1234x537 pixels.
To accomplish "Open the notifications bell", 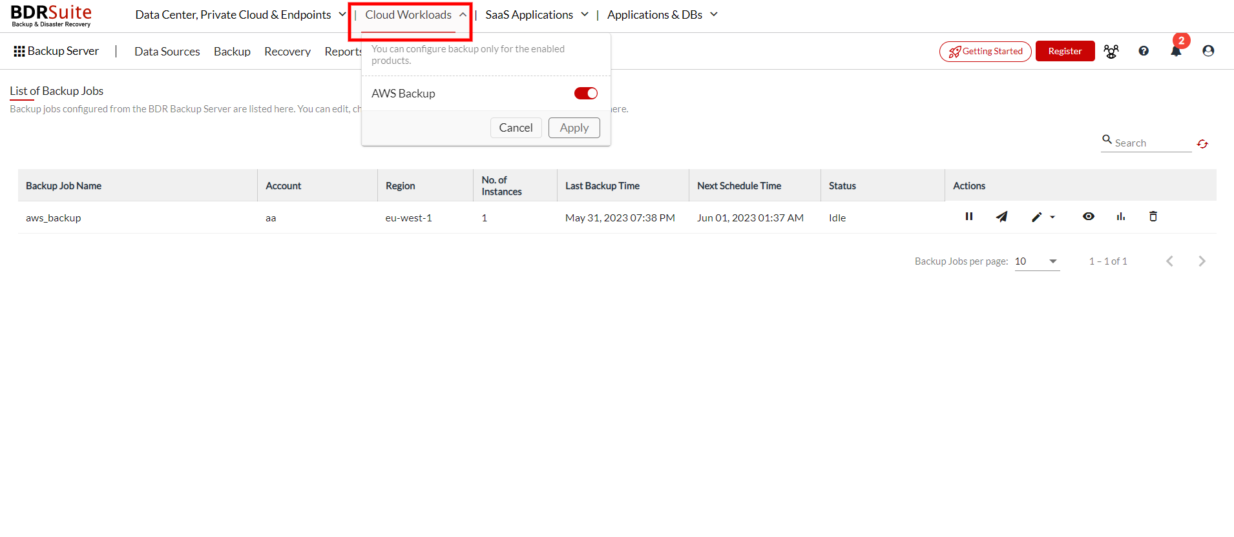I will click(1176, 51).
